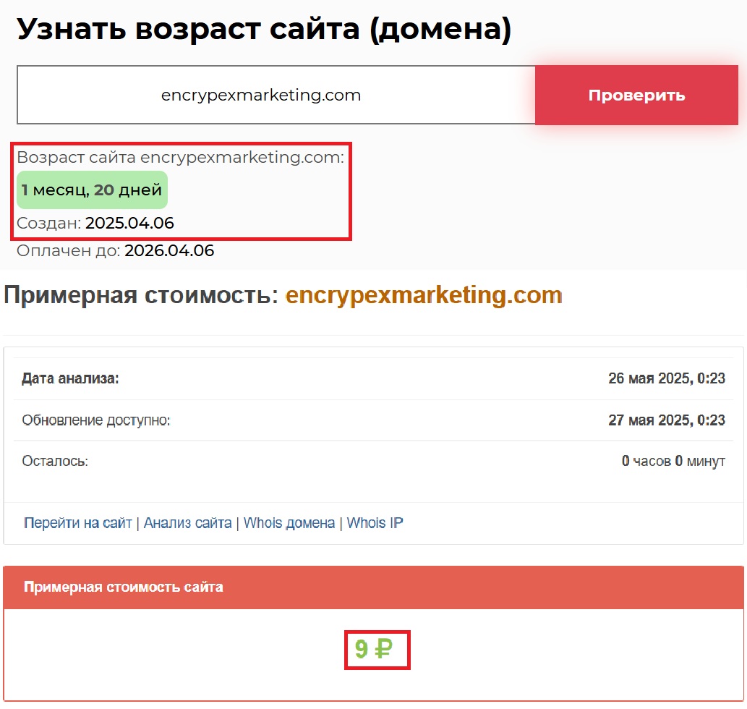Image resolution: width=747 pixels, height=709 pixels.
Task: Click the Обновление доступно row
Action: point(373,420)
